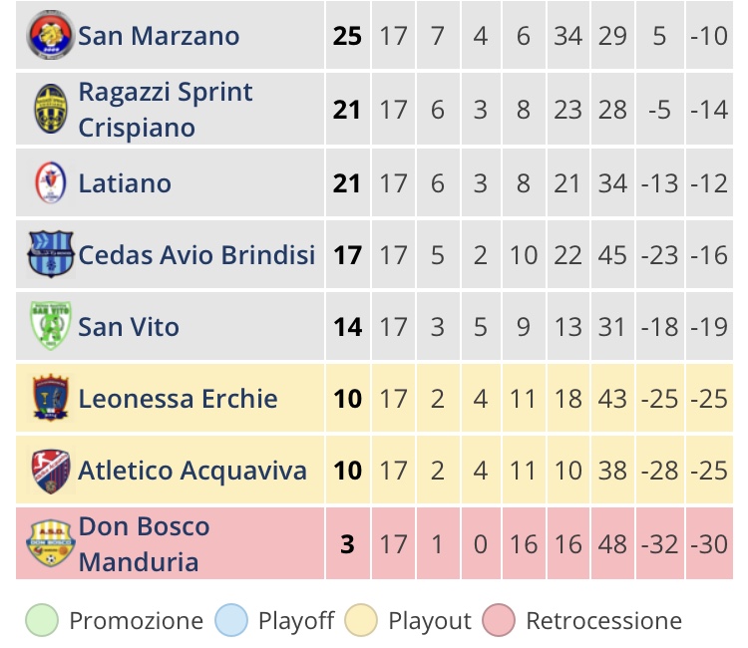Click the blue Playoff legend circle
The height and width of the screenshot is (648, 748).
pyautogui.click(x=231, y=620)
